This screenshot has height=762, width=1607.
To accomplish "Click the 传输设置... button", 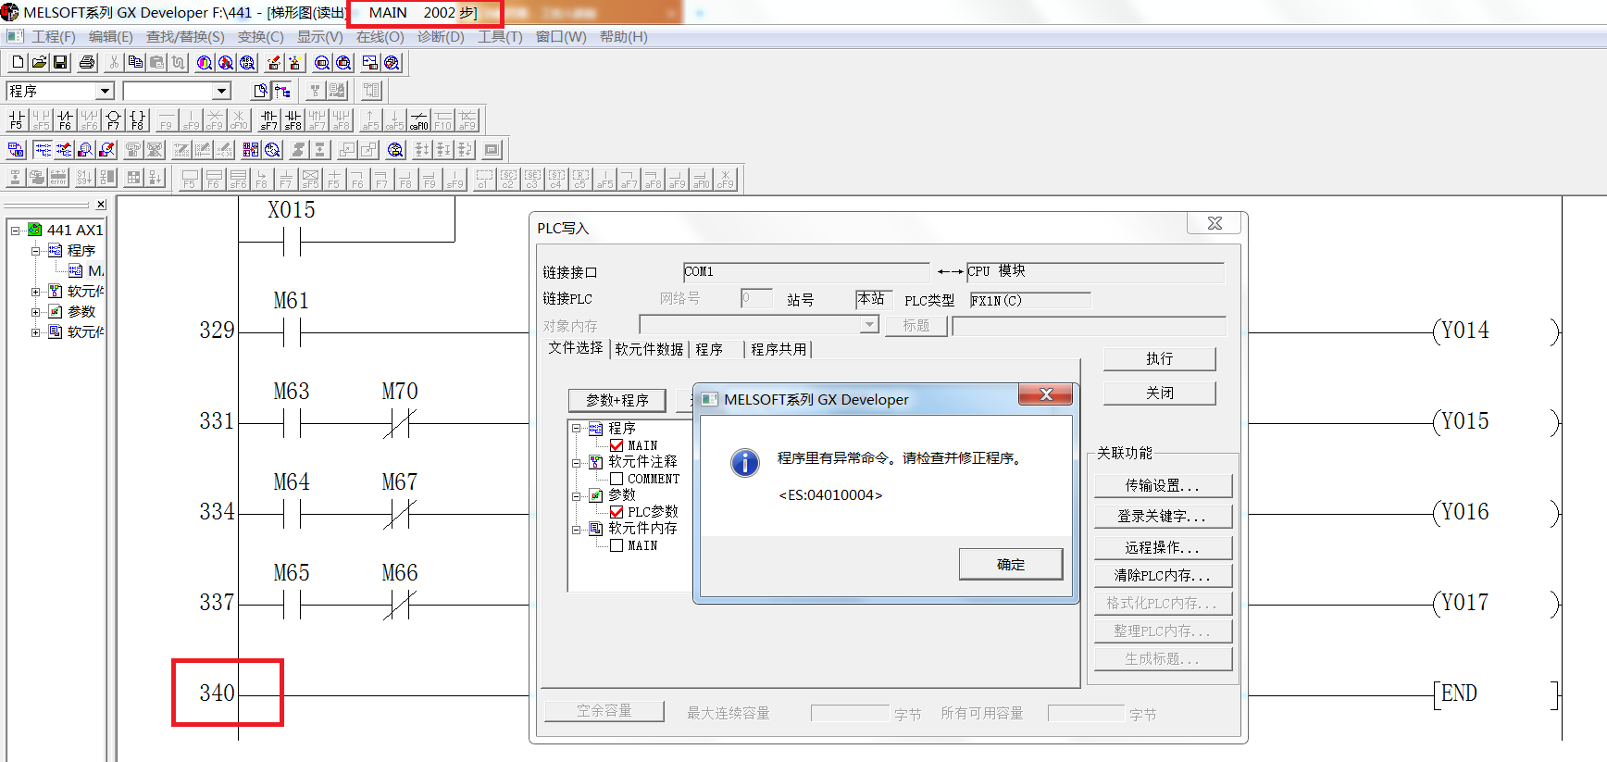I will coord(1162,485).
